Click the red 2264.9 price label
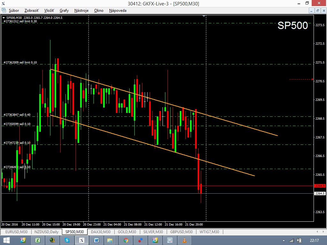 tap(320, 186)
